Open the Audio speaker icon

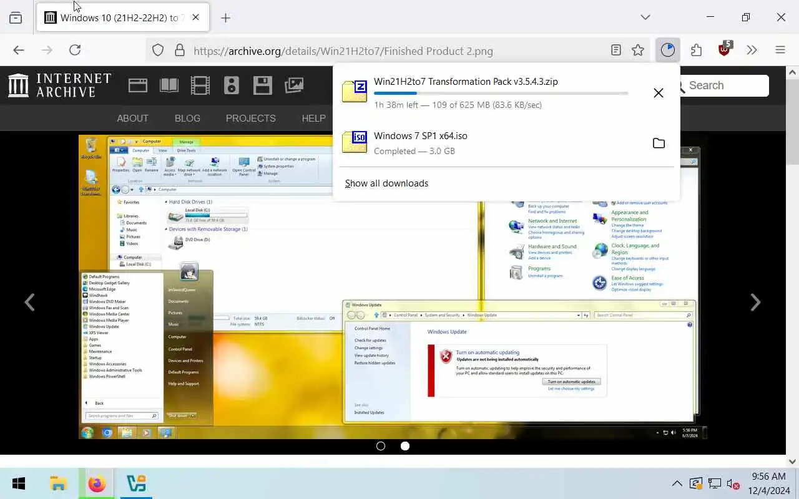click(x=232, y=85)
